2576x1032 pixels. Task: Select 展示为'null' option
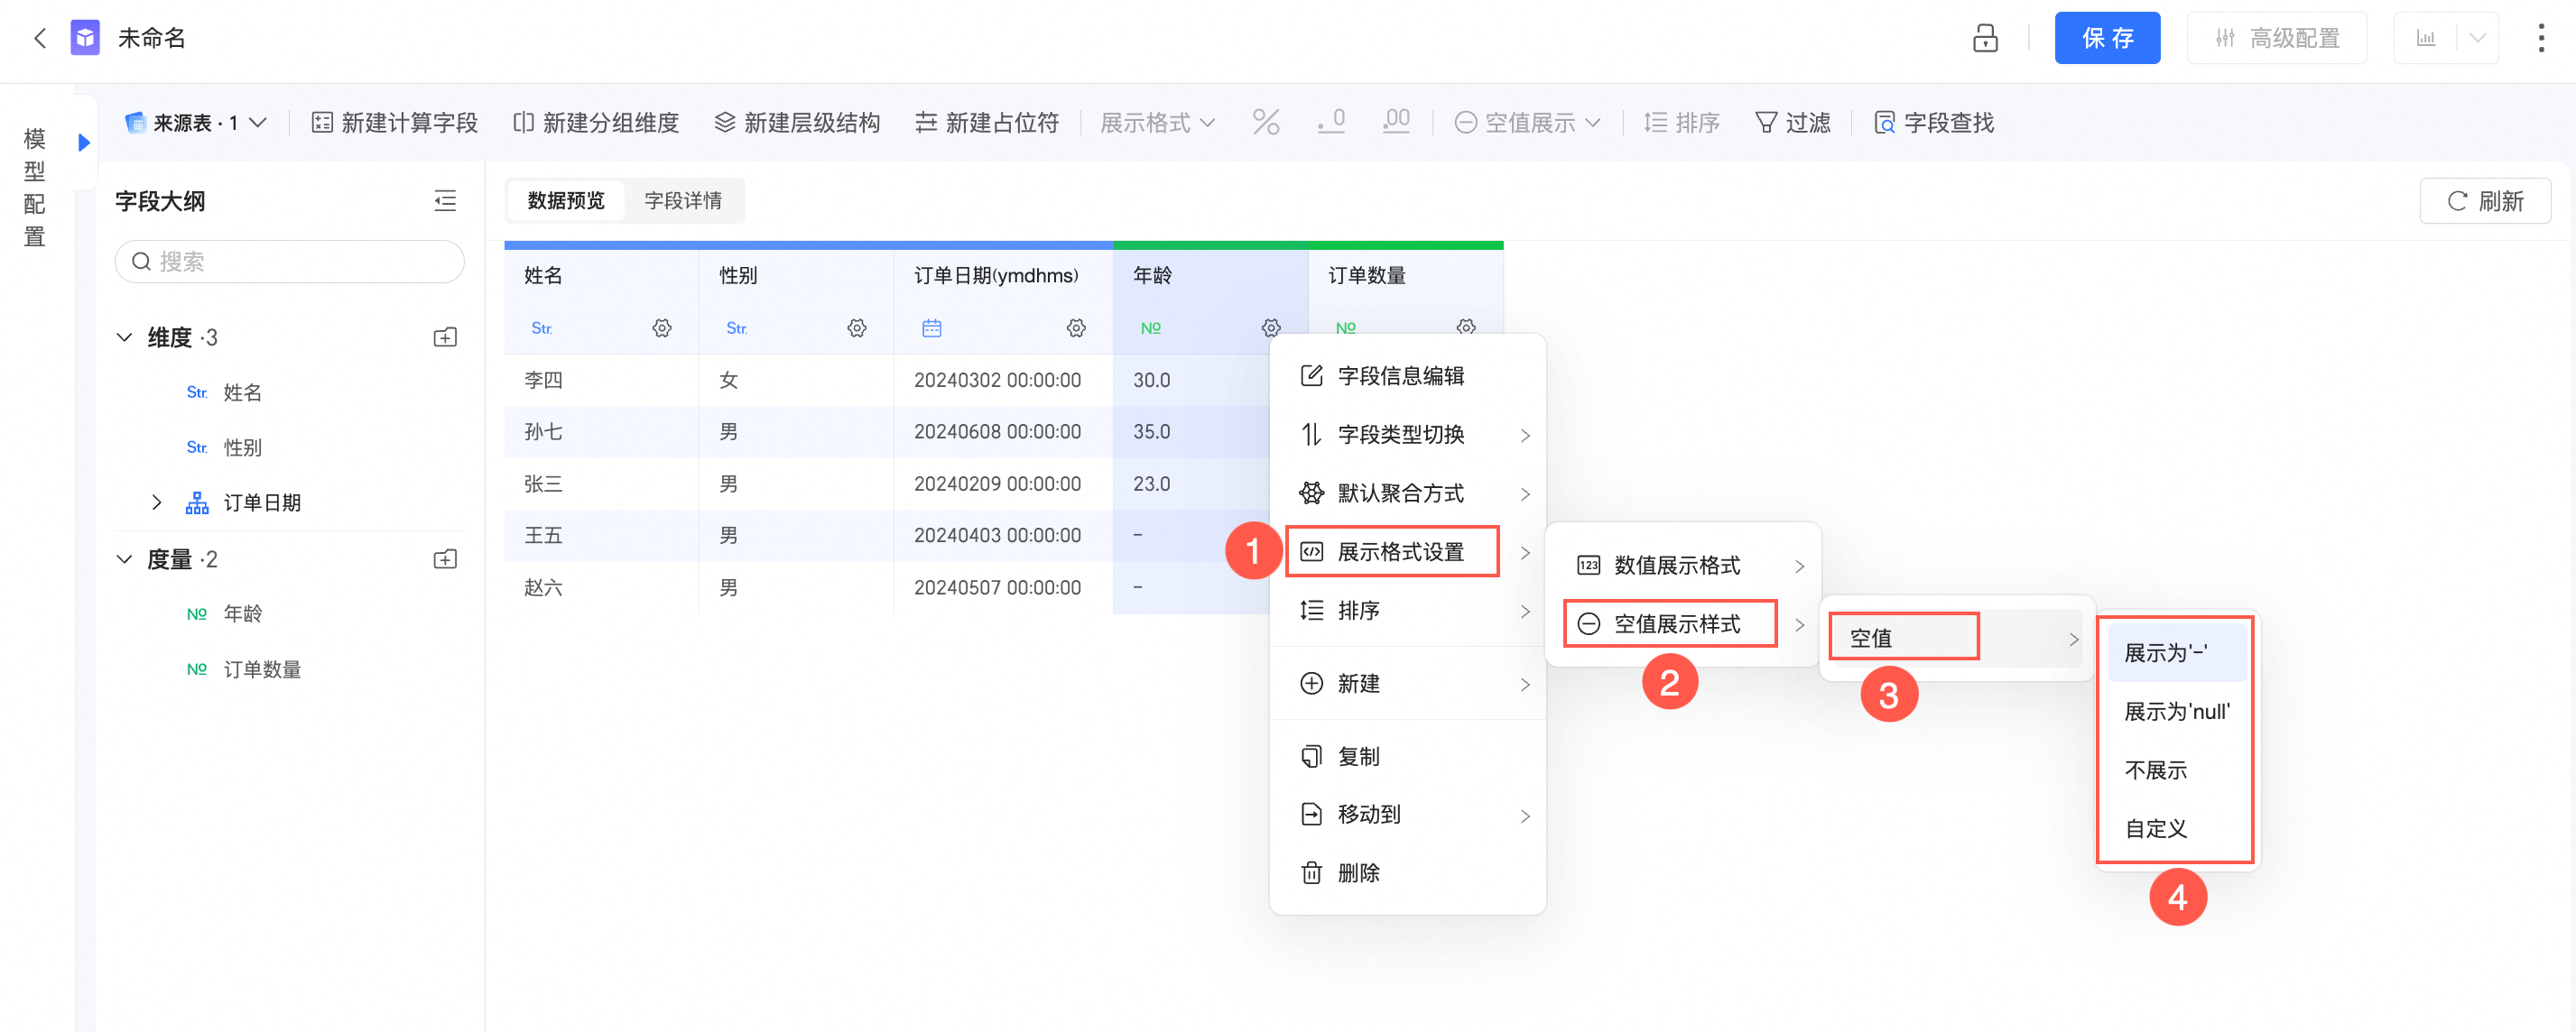click(2176, 712)
